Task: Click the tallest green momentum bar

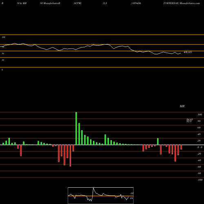Action: tap(76, 129)
